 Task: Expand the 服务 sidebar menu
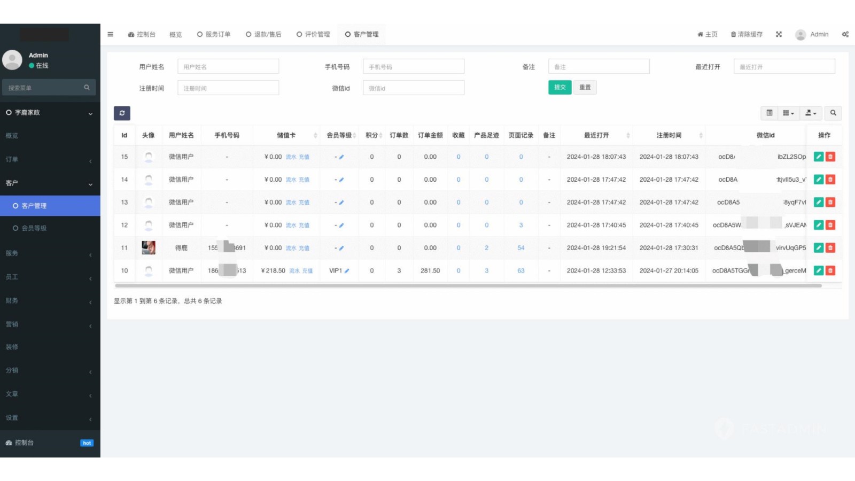click(50, 253)
